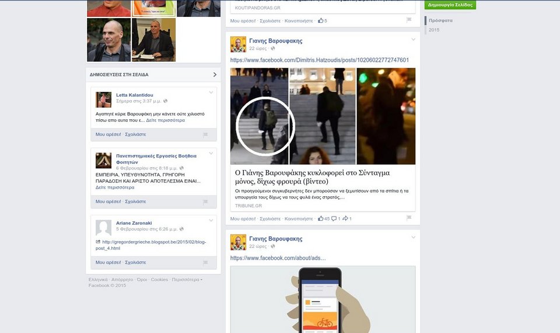Click flag icon on koutipandoras.gr post

pos(409,20)
